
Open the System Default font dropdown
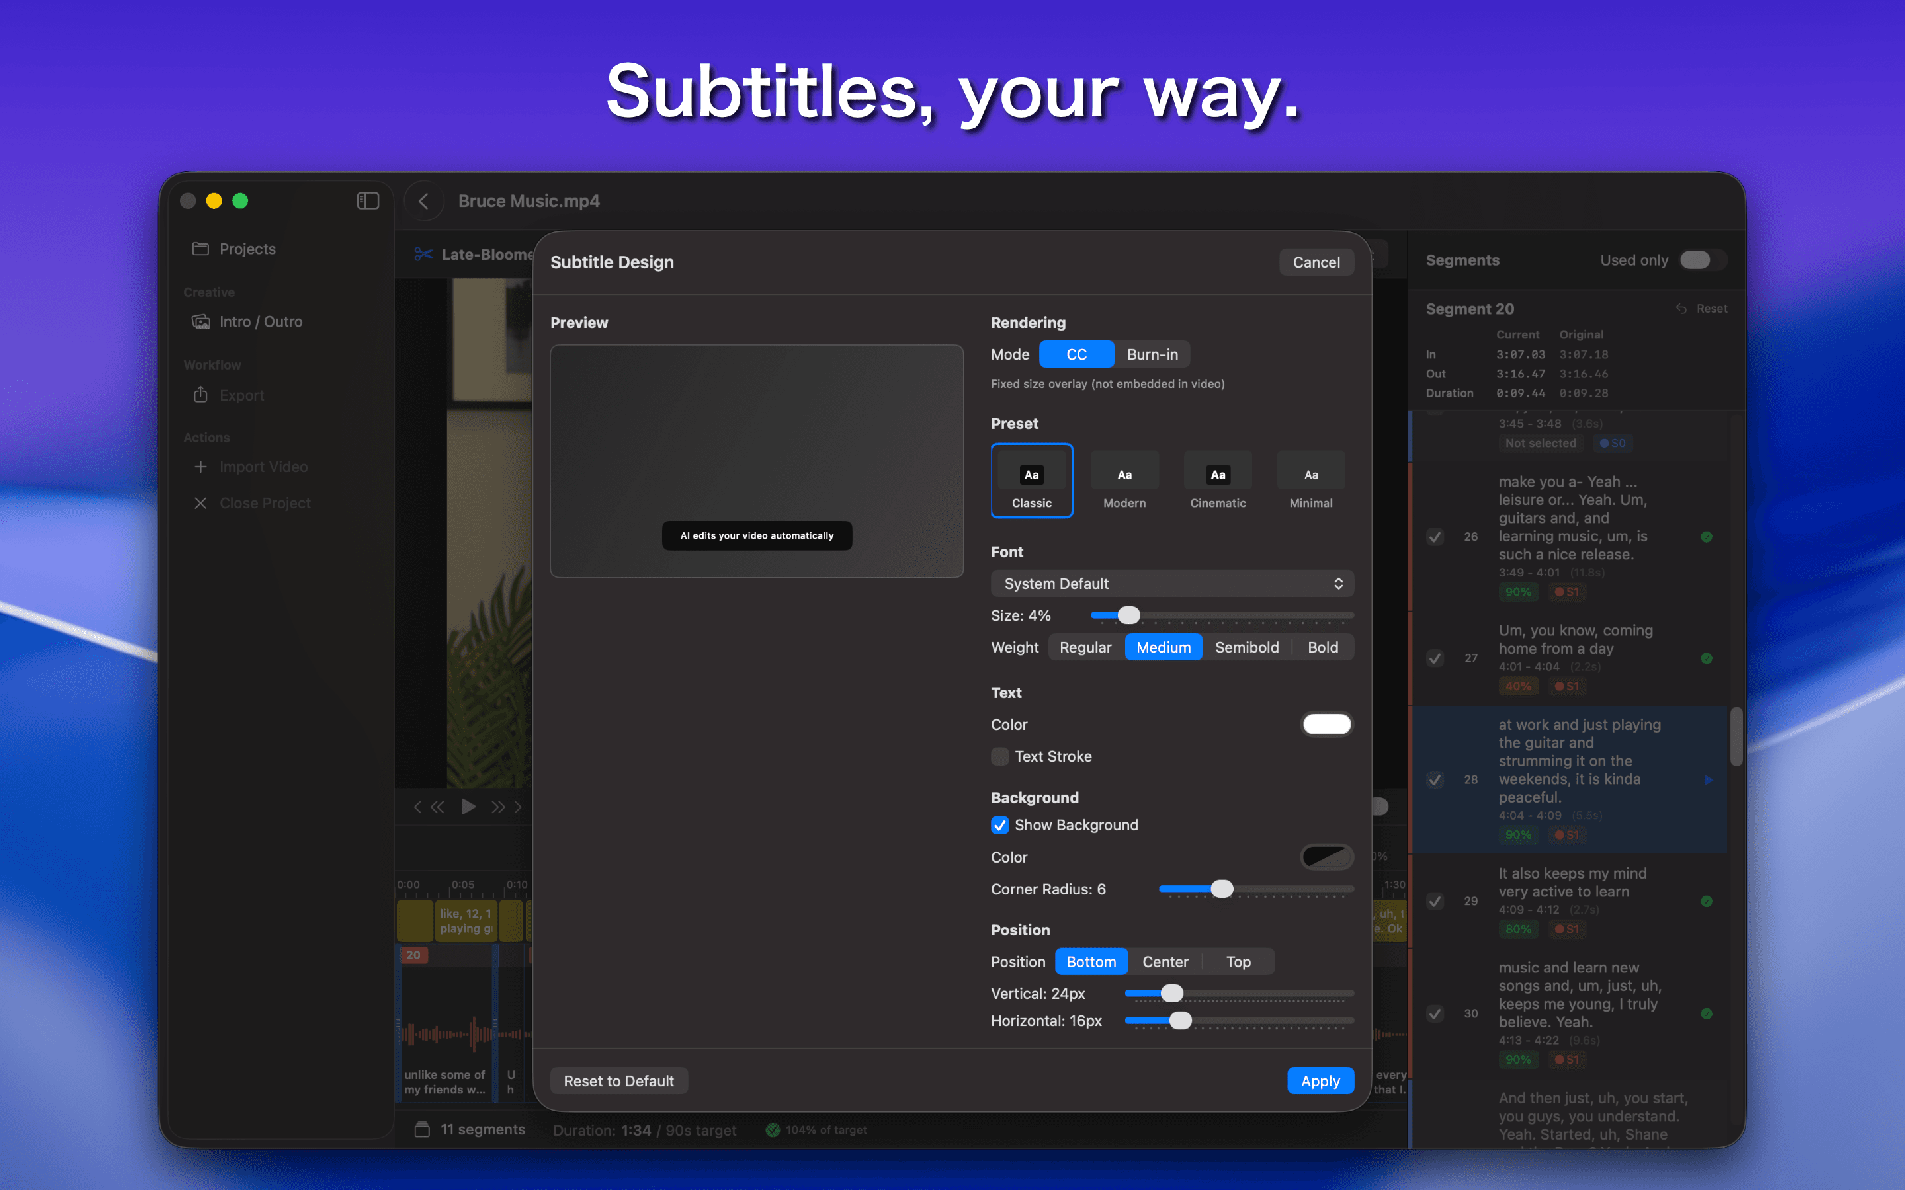[x=1171, y=583]
